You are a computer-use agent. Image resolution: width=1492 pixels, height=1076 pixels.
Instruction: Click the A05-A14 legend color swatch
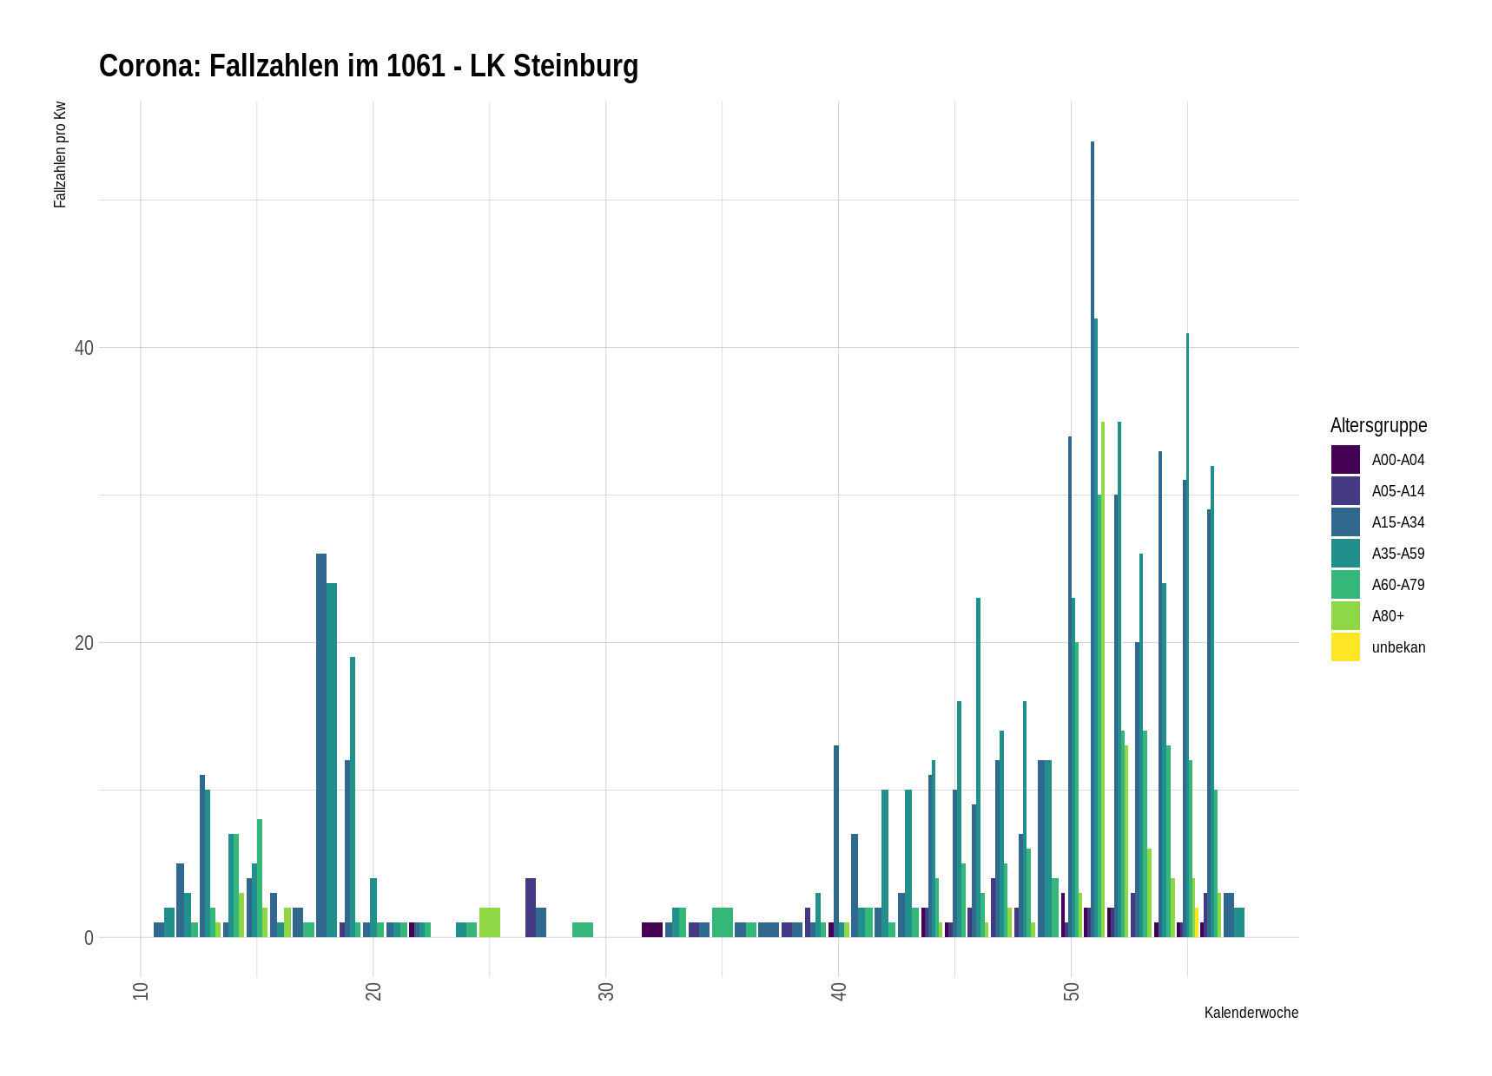click(1345, 491)
